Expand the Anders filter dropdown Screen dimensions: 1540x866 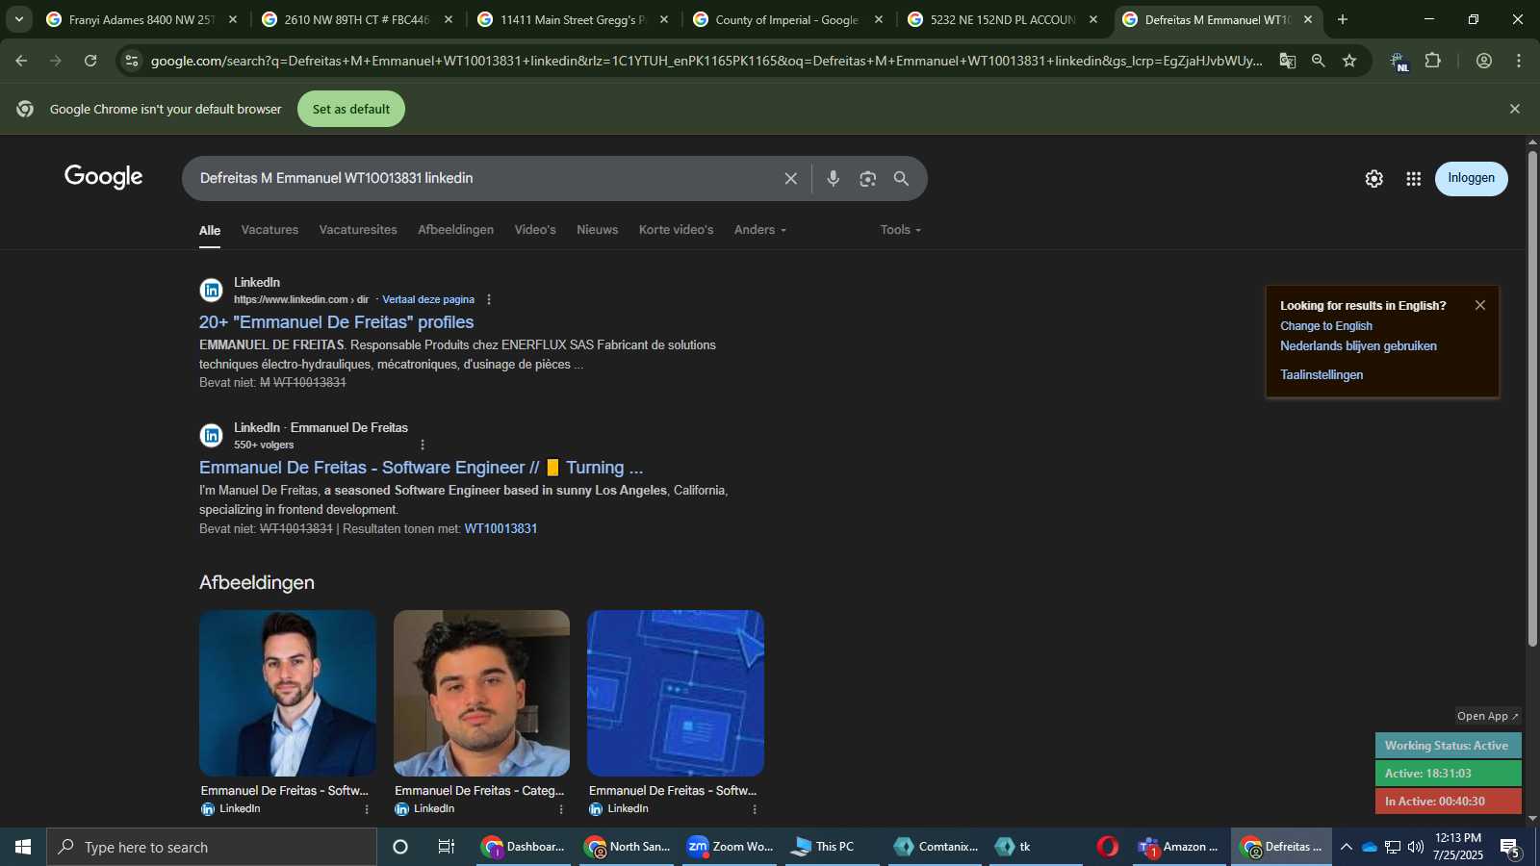coord(760,230)
